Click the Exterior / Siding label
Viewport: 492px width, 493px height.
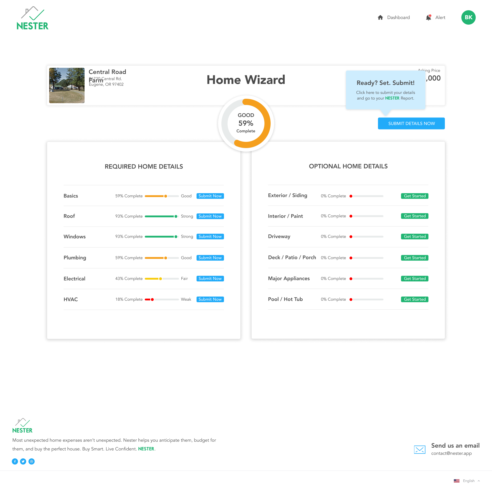[x=288, y=195]
